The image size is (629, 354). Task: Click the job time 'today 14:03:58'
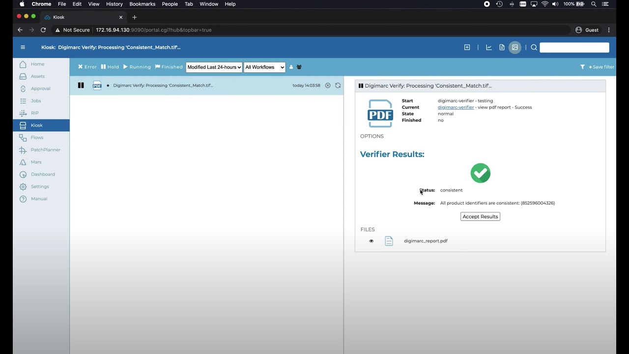click(x=306, y=86)
